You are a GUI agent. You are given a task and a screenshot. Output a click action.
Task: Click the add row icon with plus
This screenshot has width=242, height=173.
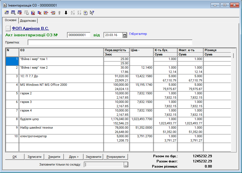(13, 13)
